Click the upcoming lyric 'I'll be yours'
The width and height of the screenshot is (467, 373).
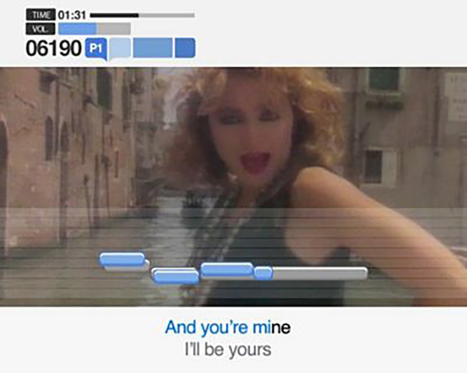click(x=228, y=350)
